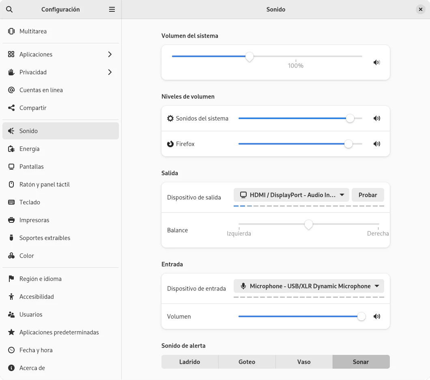The height and width of the screenshot is (380, 430).
Task: Open the output device dropdown
Action: click(291, 195)
